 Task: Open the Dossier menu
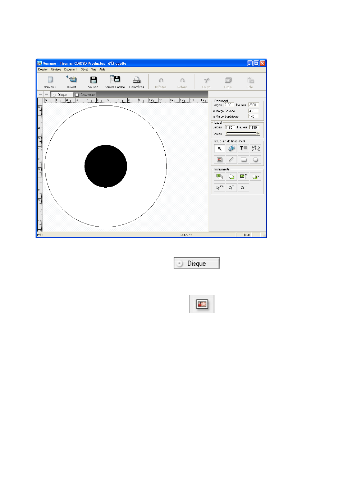43,69
